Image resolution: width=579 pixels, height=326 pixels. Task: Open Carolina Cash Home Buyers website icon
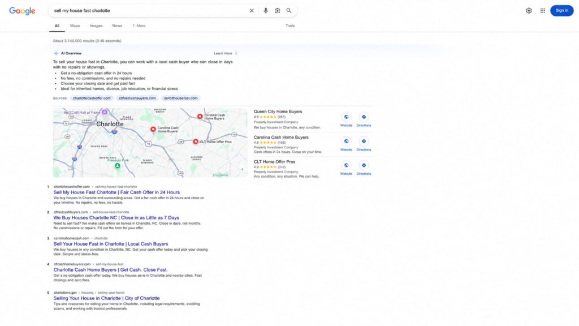point(346,141)
